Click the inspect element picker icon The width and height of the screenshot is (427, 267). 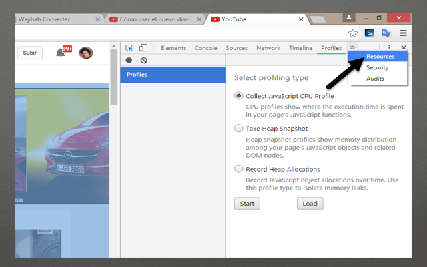tap(129, 48)
